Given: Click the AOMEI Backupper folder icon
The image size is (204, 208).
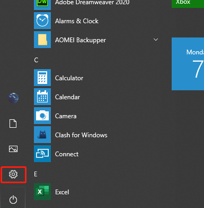Looking at the screenshot, I should click(42, 40).
